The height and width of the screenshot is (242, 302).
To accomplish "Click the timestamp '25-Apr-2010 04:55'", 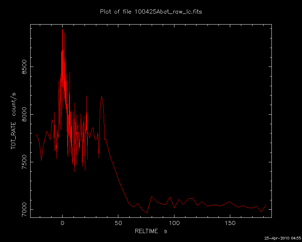I will (282, 238).
